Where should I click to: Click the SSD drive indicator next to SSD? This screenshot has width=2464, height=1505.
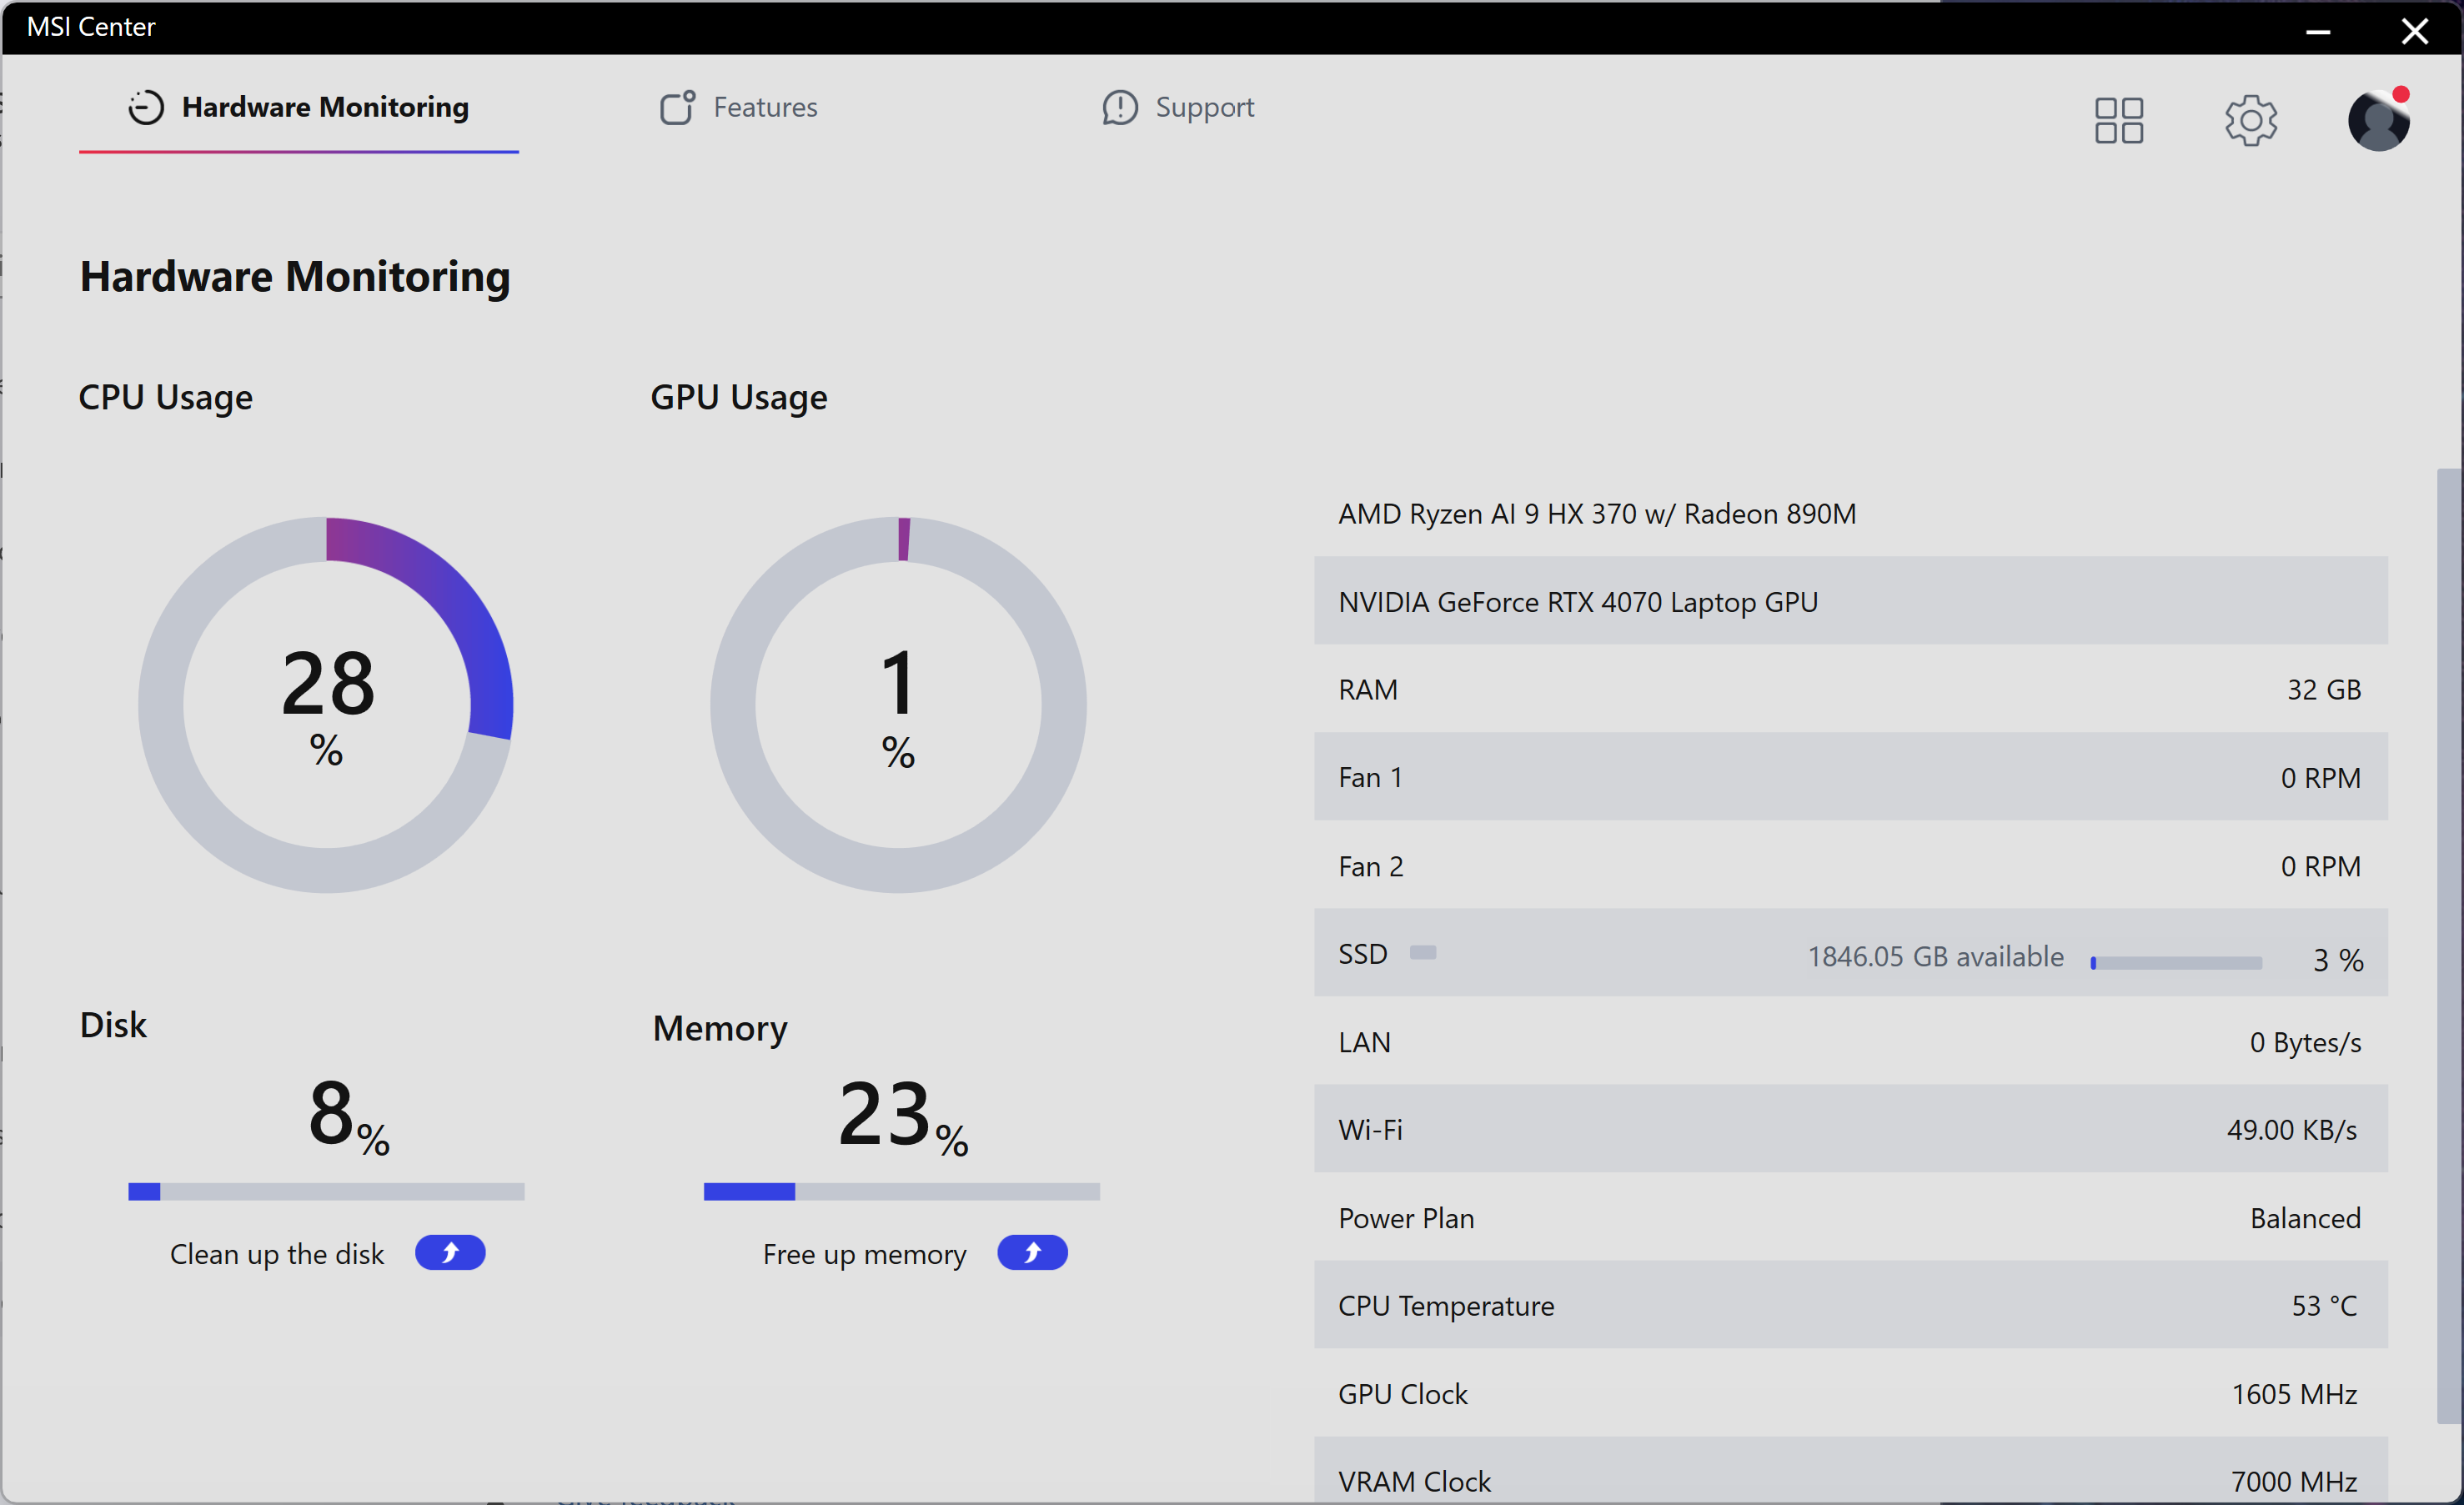pos(1423,952)
